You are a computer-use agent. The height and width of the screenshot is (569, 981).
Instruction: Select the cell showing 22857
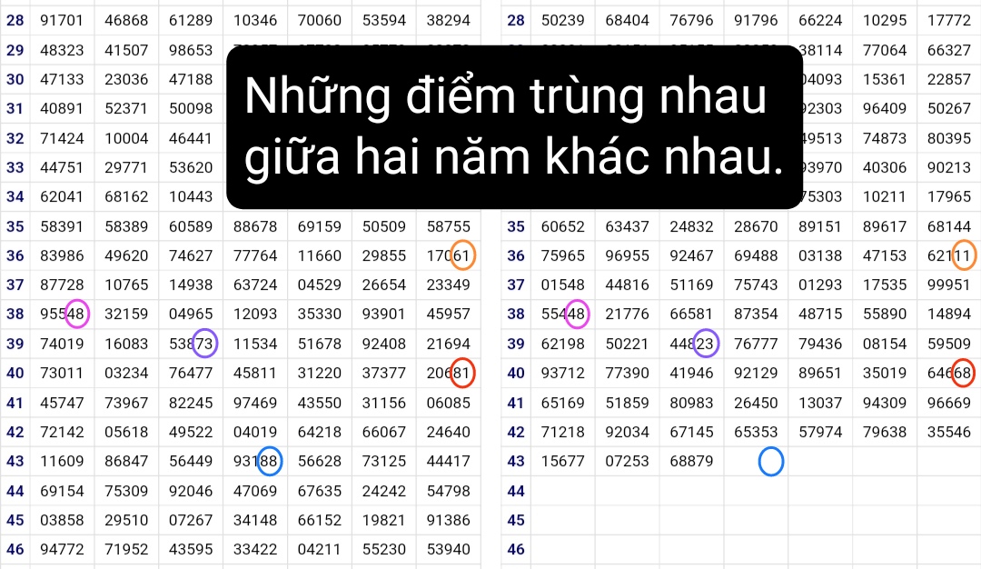click(949, 79)
